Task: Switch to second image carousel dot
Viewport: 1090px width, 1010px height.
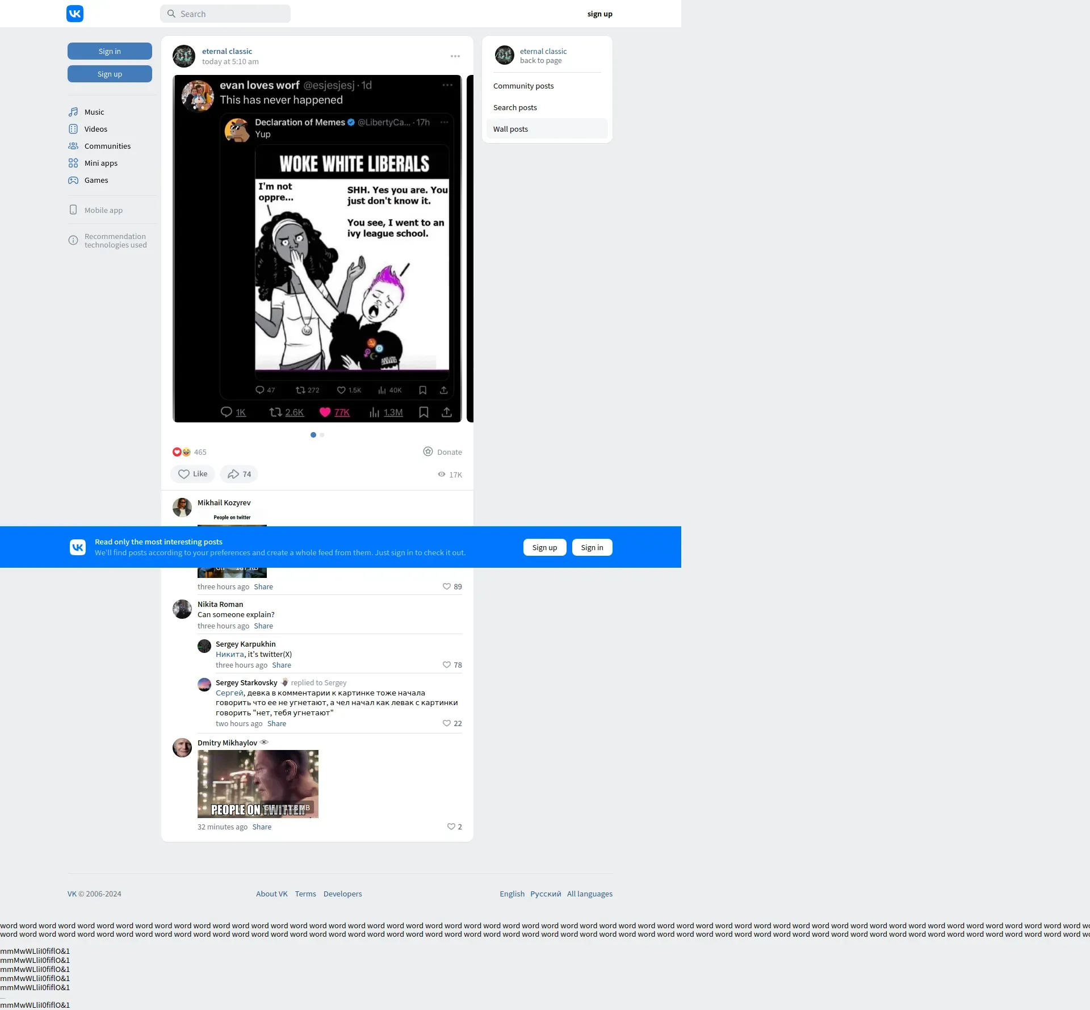Action: (322, 435)
